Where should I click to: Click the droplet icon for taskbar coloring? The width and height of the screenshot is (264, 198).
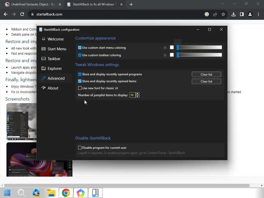click(x=165, y=55)
